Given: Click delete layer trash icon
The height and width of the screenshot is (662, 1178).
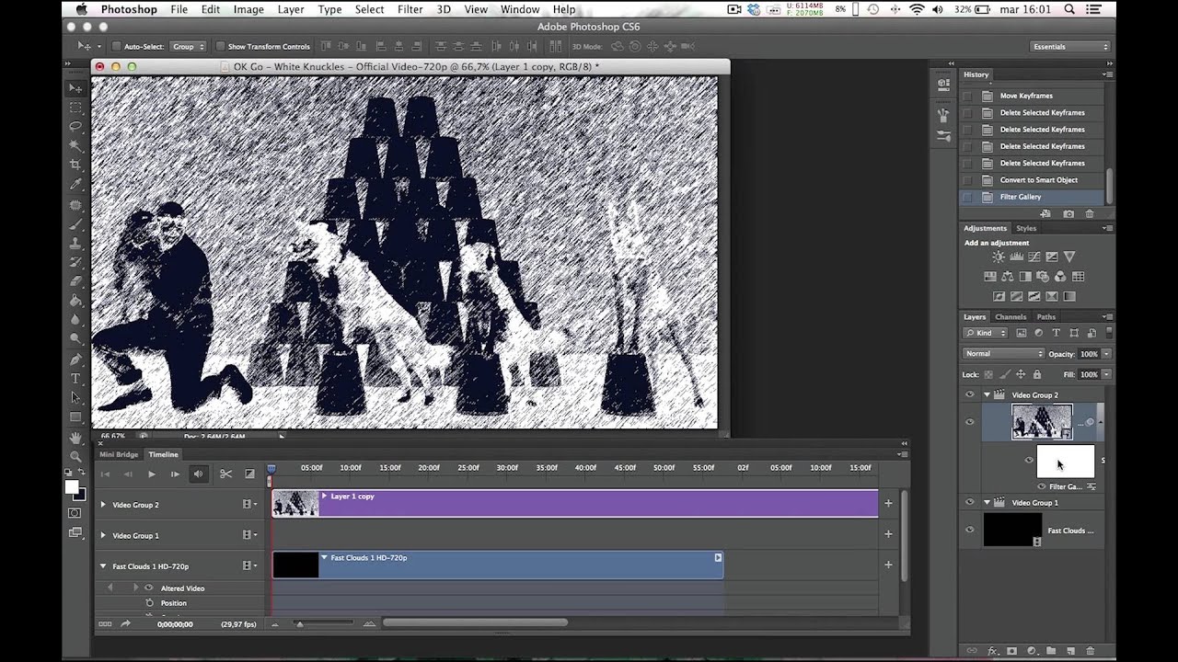Looking at the screenshot, I should click(1090, 651).
